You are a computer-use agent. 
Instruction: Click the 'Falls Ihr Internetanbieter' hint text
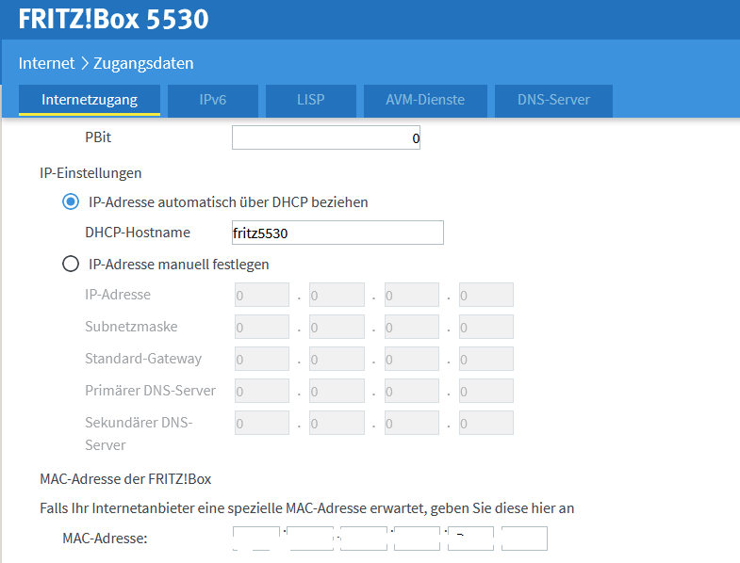pyautogui.click(x=306, y=508)
